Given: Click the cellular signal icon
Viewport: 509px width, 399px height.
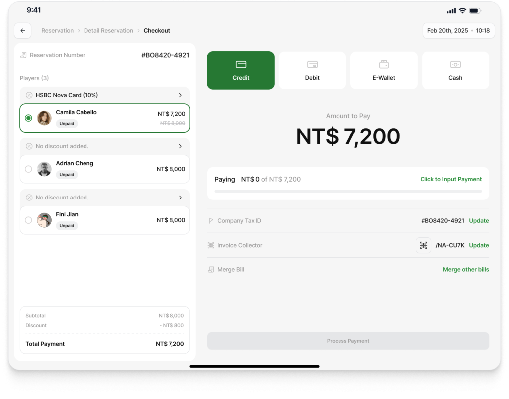Looking at the screenshot, I should click(x=451, y=11).
